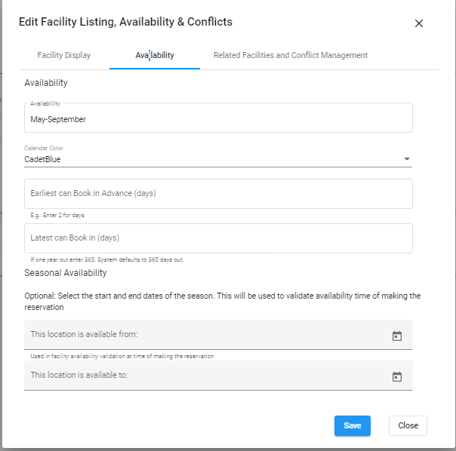Image resolution: width=456 pixels, height=451 pixels.
Task: Close the dialog with the X icon
Action: click(418, 23)
